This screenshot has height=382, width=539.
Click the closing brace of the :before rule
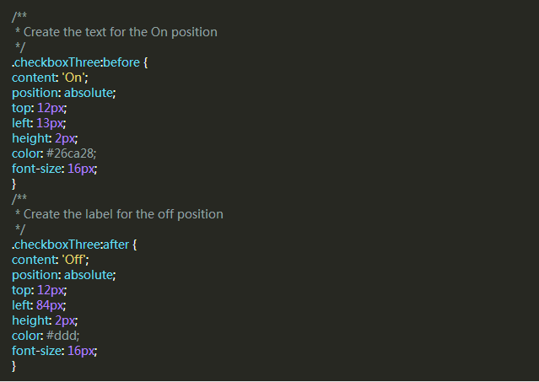tap(14, 184)
